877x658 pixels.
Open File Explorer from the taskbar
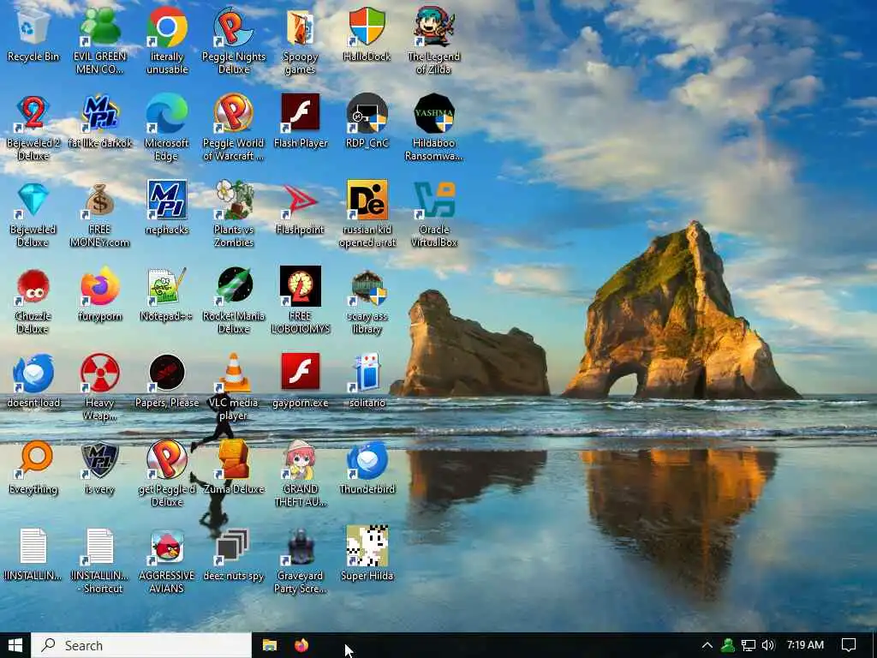[x=270, y=646]
